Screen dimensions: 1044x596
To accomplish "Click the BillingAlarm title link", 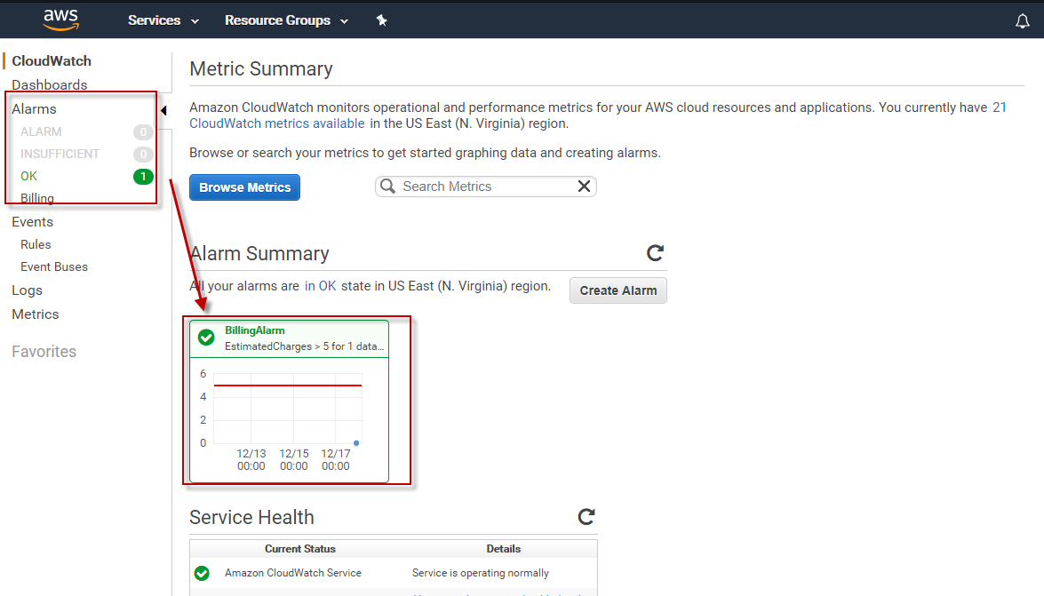I will click(255, 330).
